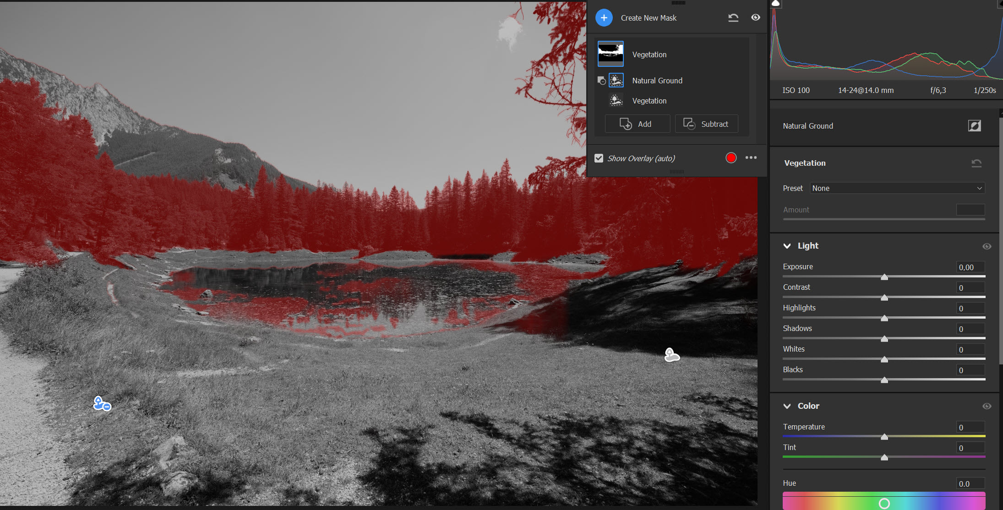Click the Shadows value field

coord(970,329)
